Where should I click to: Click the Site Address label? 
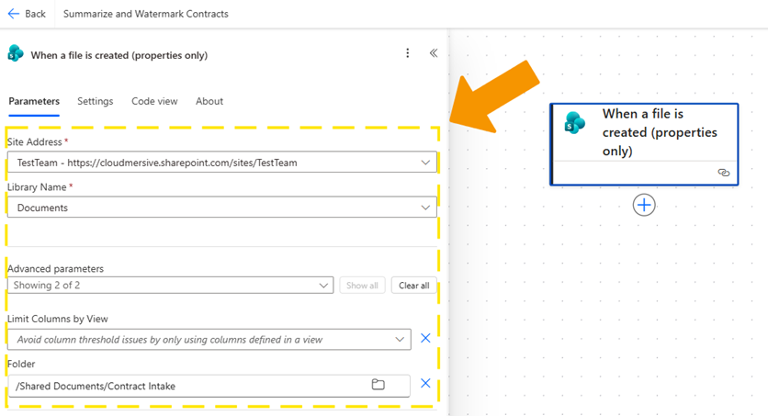[35, 142]
